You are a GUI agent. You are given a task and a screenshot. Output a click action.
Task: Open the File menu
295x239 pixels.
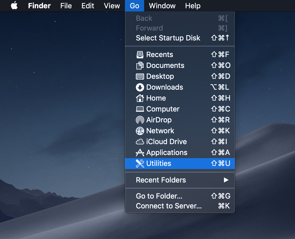point(66,6)
